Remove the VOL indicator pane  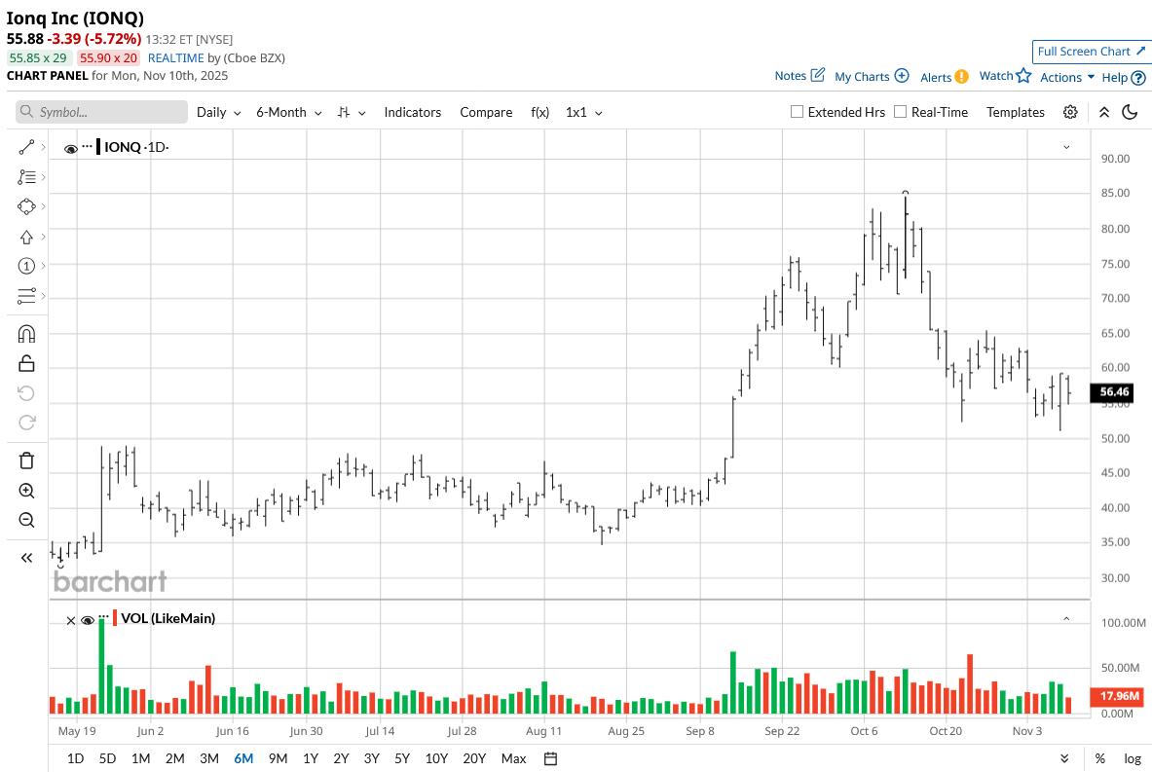70,621
